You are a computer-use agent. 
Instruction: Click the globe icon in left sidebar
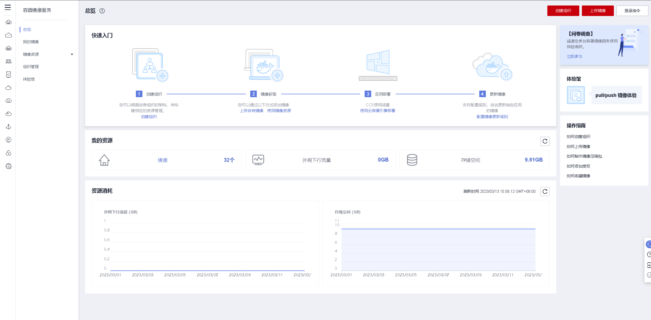(9, 166)
